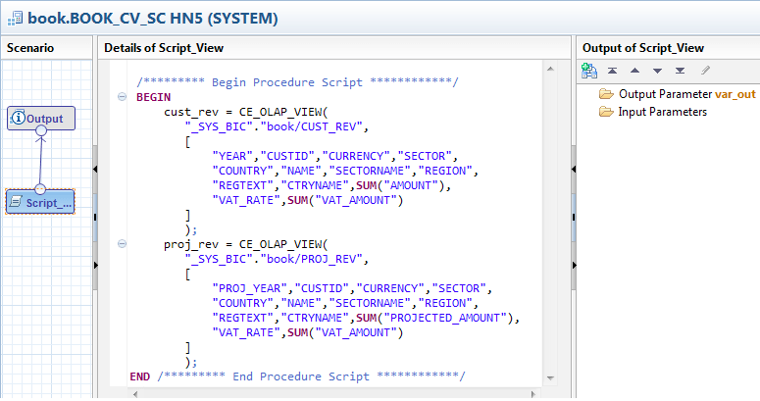The height and width of the screenshot is (401, 760).
Task: Collapse the proj_rev code block fold marker
Action: tap(122, 243)
